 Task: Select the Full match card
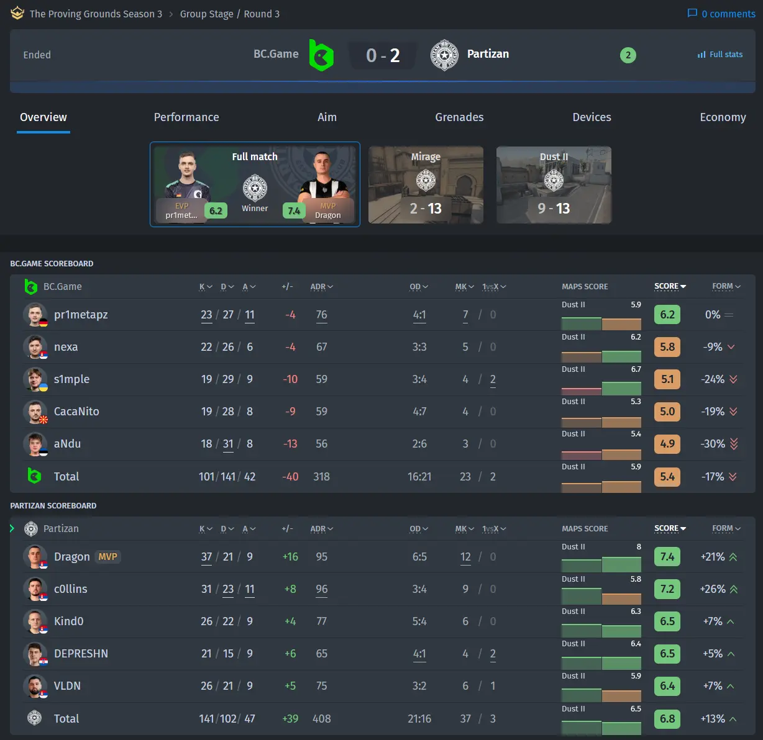(255, 184)
